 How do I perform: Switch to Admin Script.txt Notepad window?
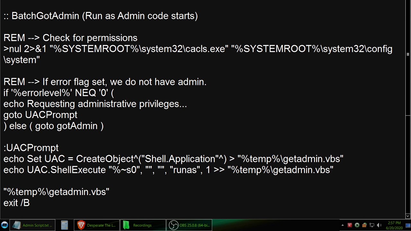click(32, 225)
